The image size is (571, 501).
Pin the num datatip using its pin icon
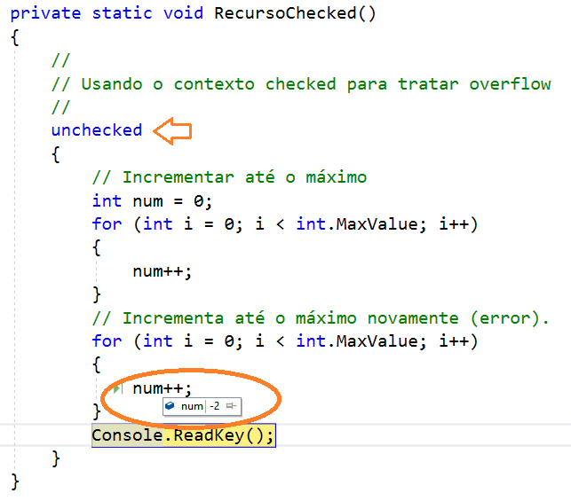point(231,406)
